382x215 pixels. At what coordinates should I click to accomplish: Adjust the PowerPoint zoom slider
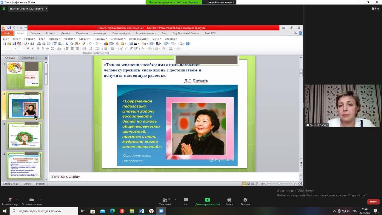[x=279, y=184]
